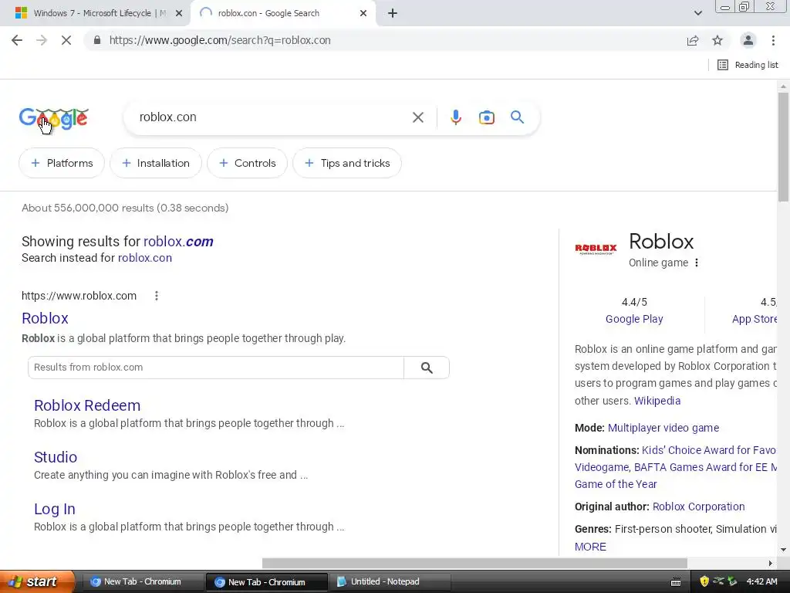Click the Results from roblox.com field

216,368
